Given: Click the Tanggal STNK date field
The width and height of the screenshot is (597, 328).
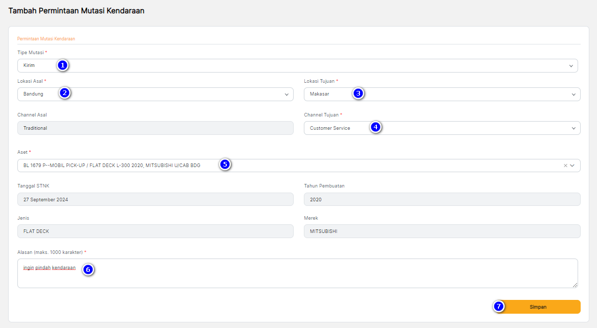Looking at the screenshot, I should tap(155, 200).
